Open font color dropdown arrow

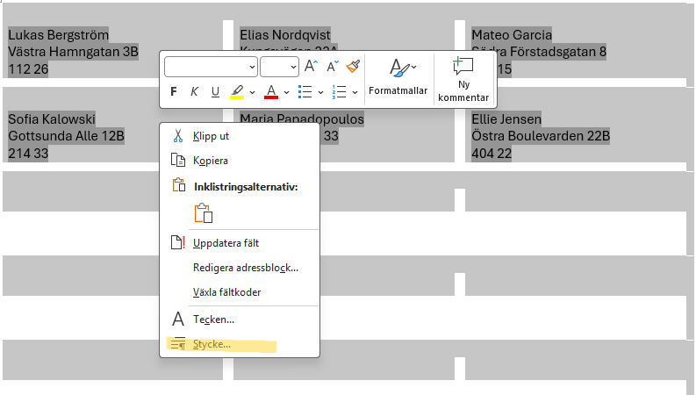coord(286,92)
